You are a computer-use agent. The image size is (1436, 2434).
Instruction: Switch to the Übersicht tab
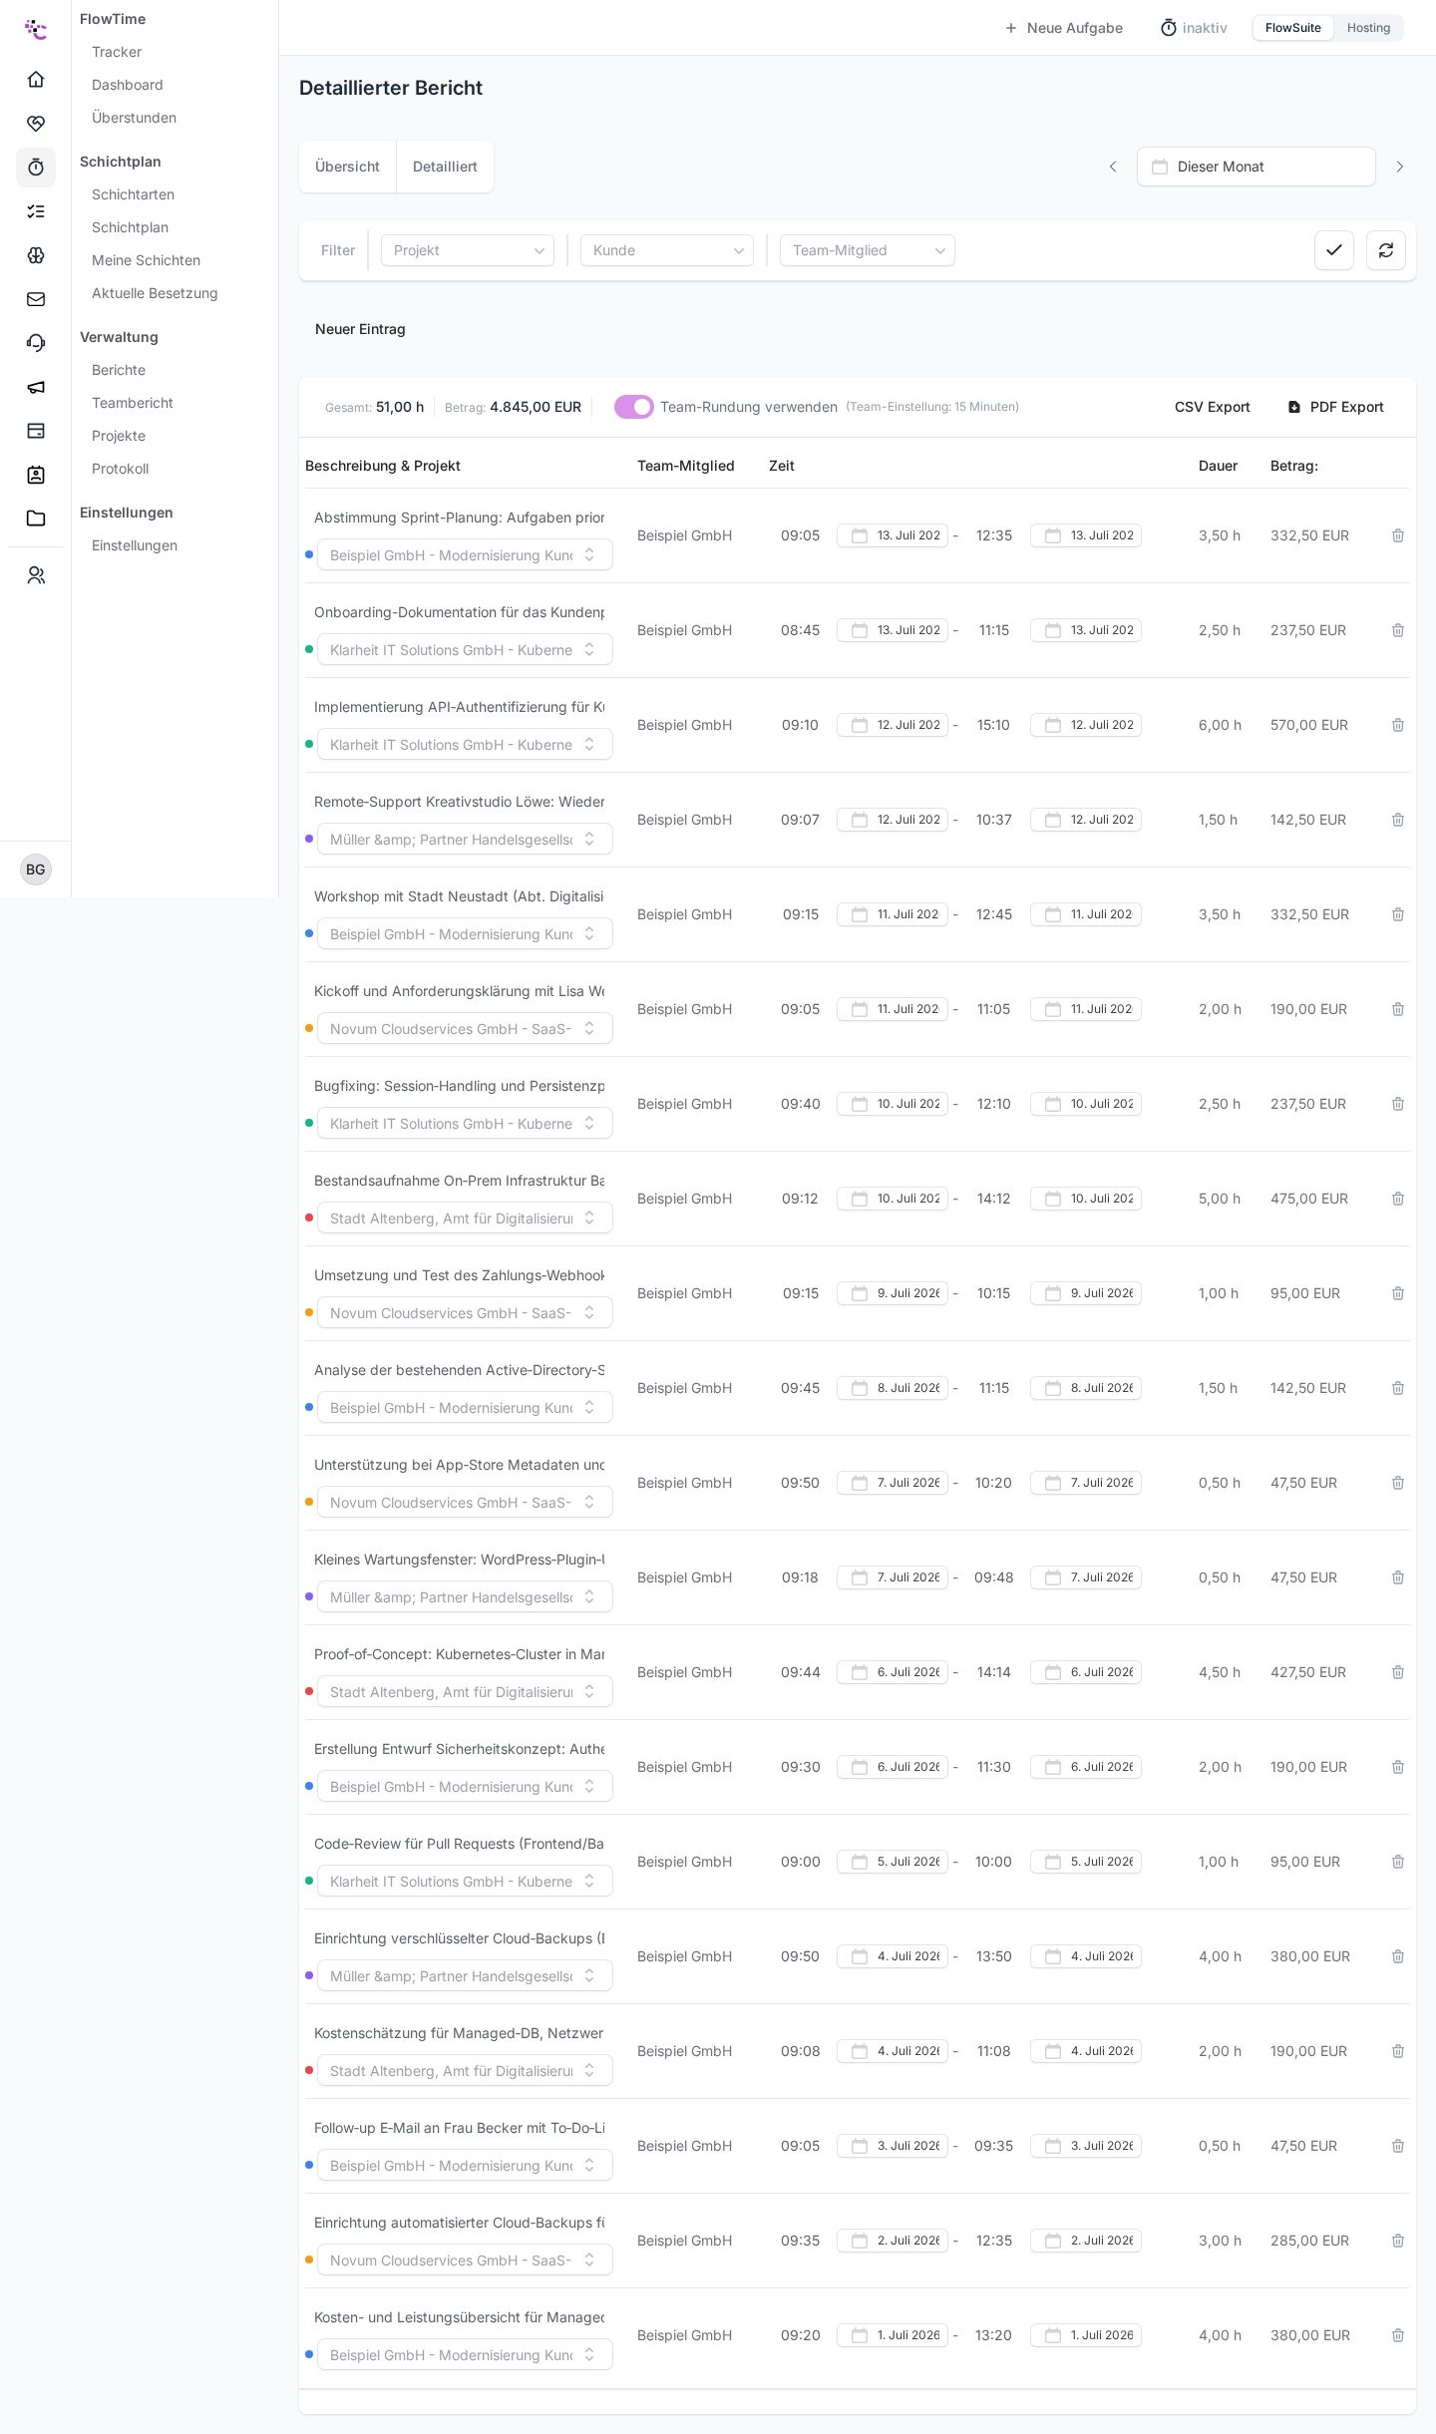coord(347,167)
